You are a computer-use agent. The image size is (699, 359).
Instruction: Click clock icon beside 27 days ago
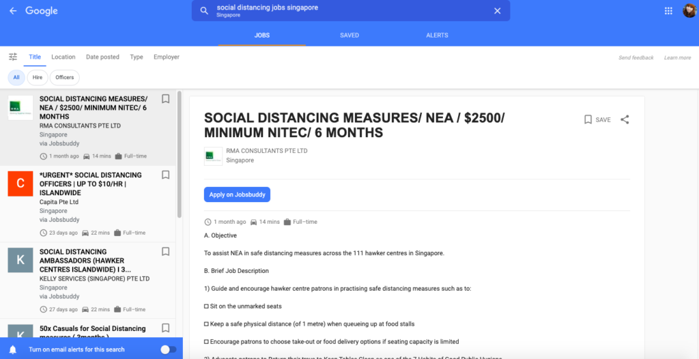[43, 309]
